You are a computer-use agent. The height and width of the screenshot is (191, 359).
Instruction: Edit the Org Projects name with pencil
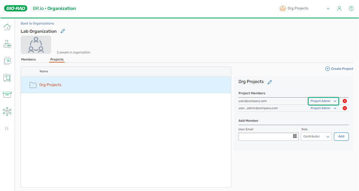270,82
